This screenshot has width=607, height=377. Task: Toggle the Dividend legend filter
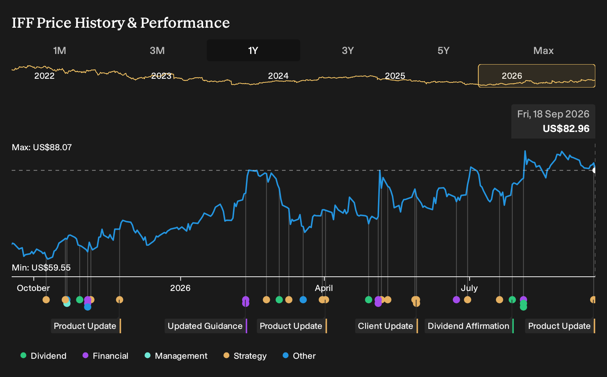tap(43, 356)
